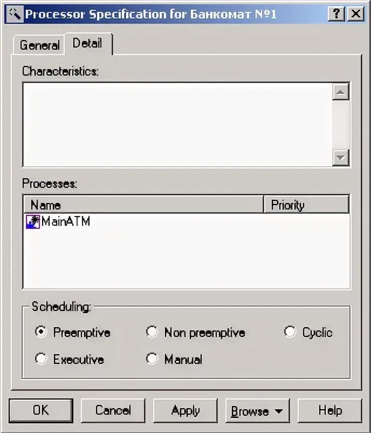Close the Processor Specification dialog
This screenshot has height=433, width=371.
click(x=356, y=14)
